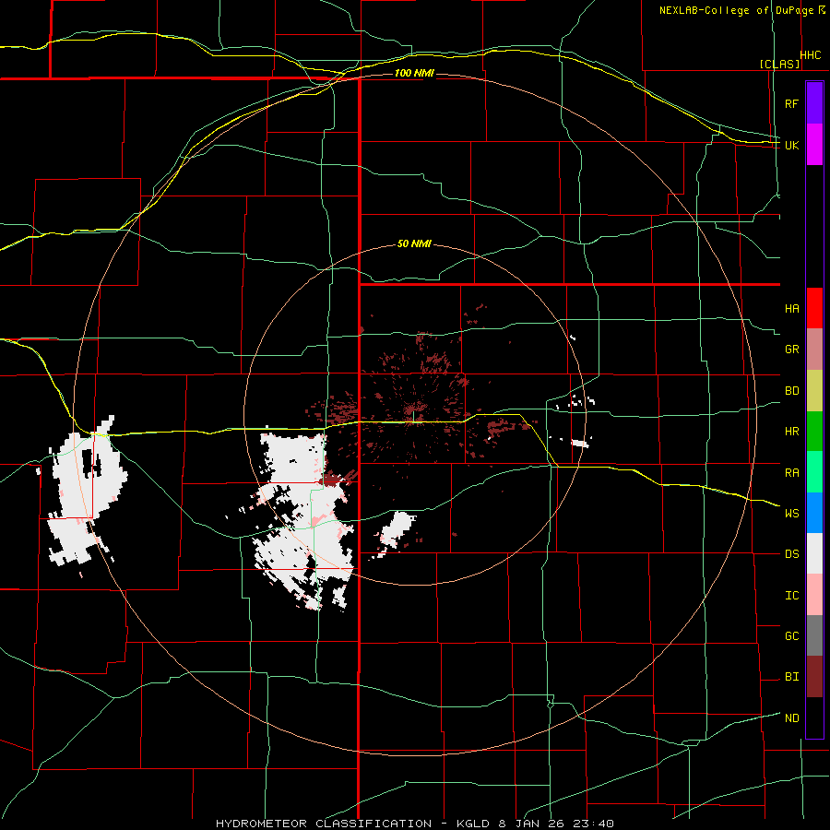Screen dimensions: 830x830
Task: Click the IC pink legend swatch
Action: click(x=814, y=595)
